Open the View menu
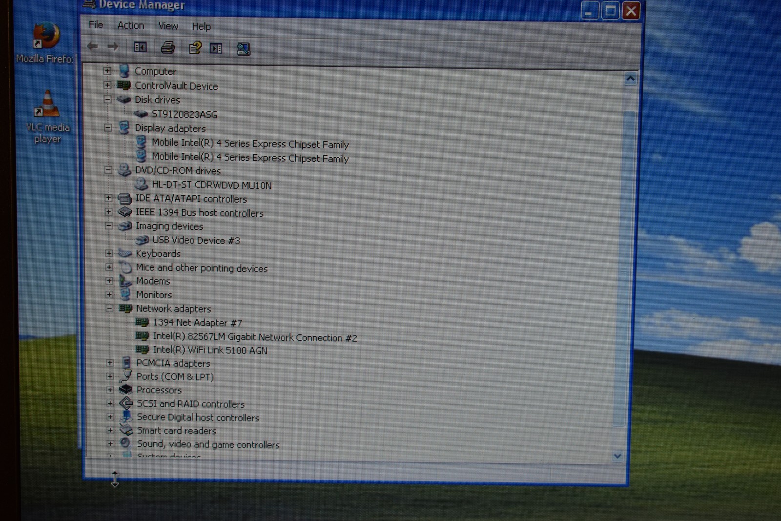781x521 pixels. point(168,26)
